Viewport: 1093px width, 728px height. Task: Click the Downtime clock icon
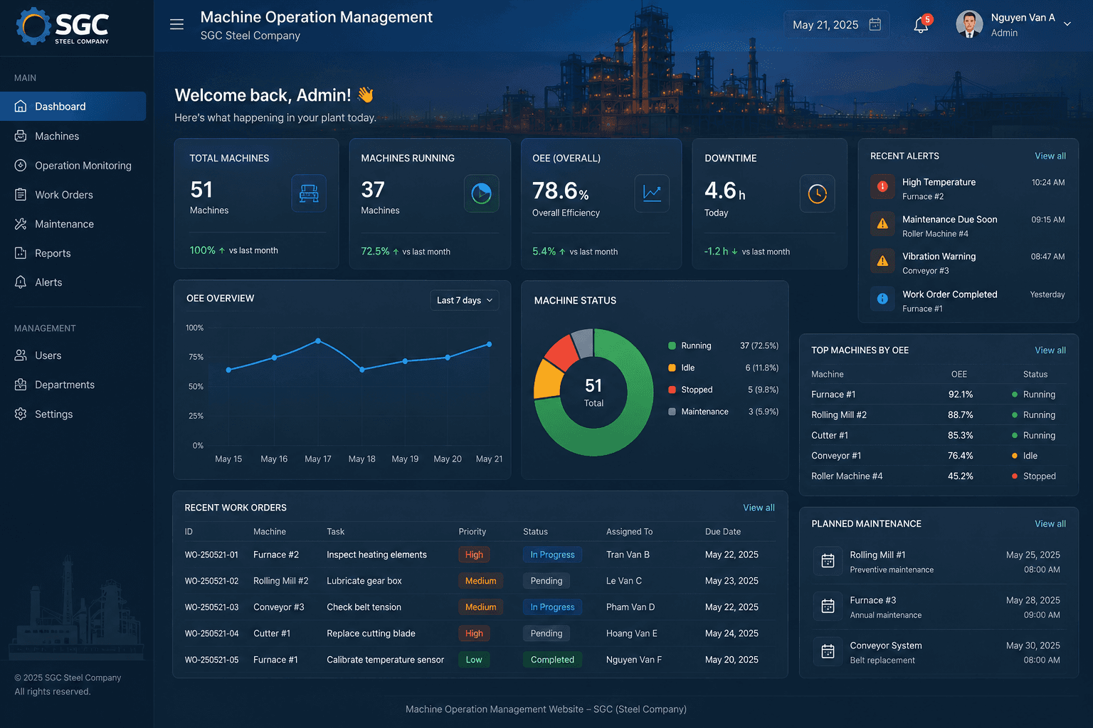(x=817, y=193)
